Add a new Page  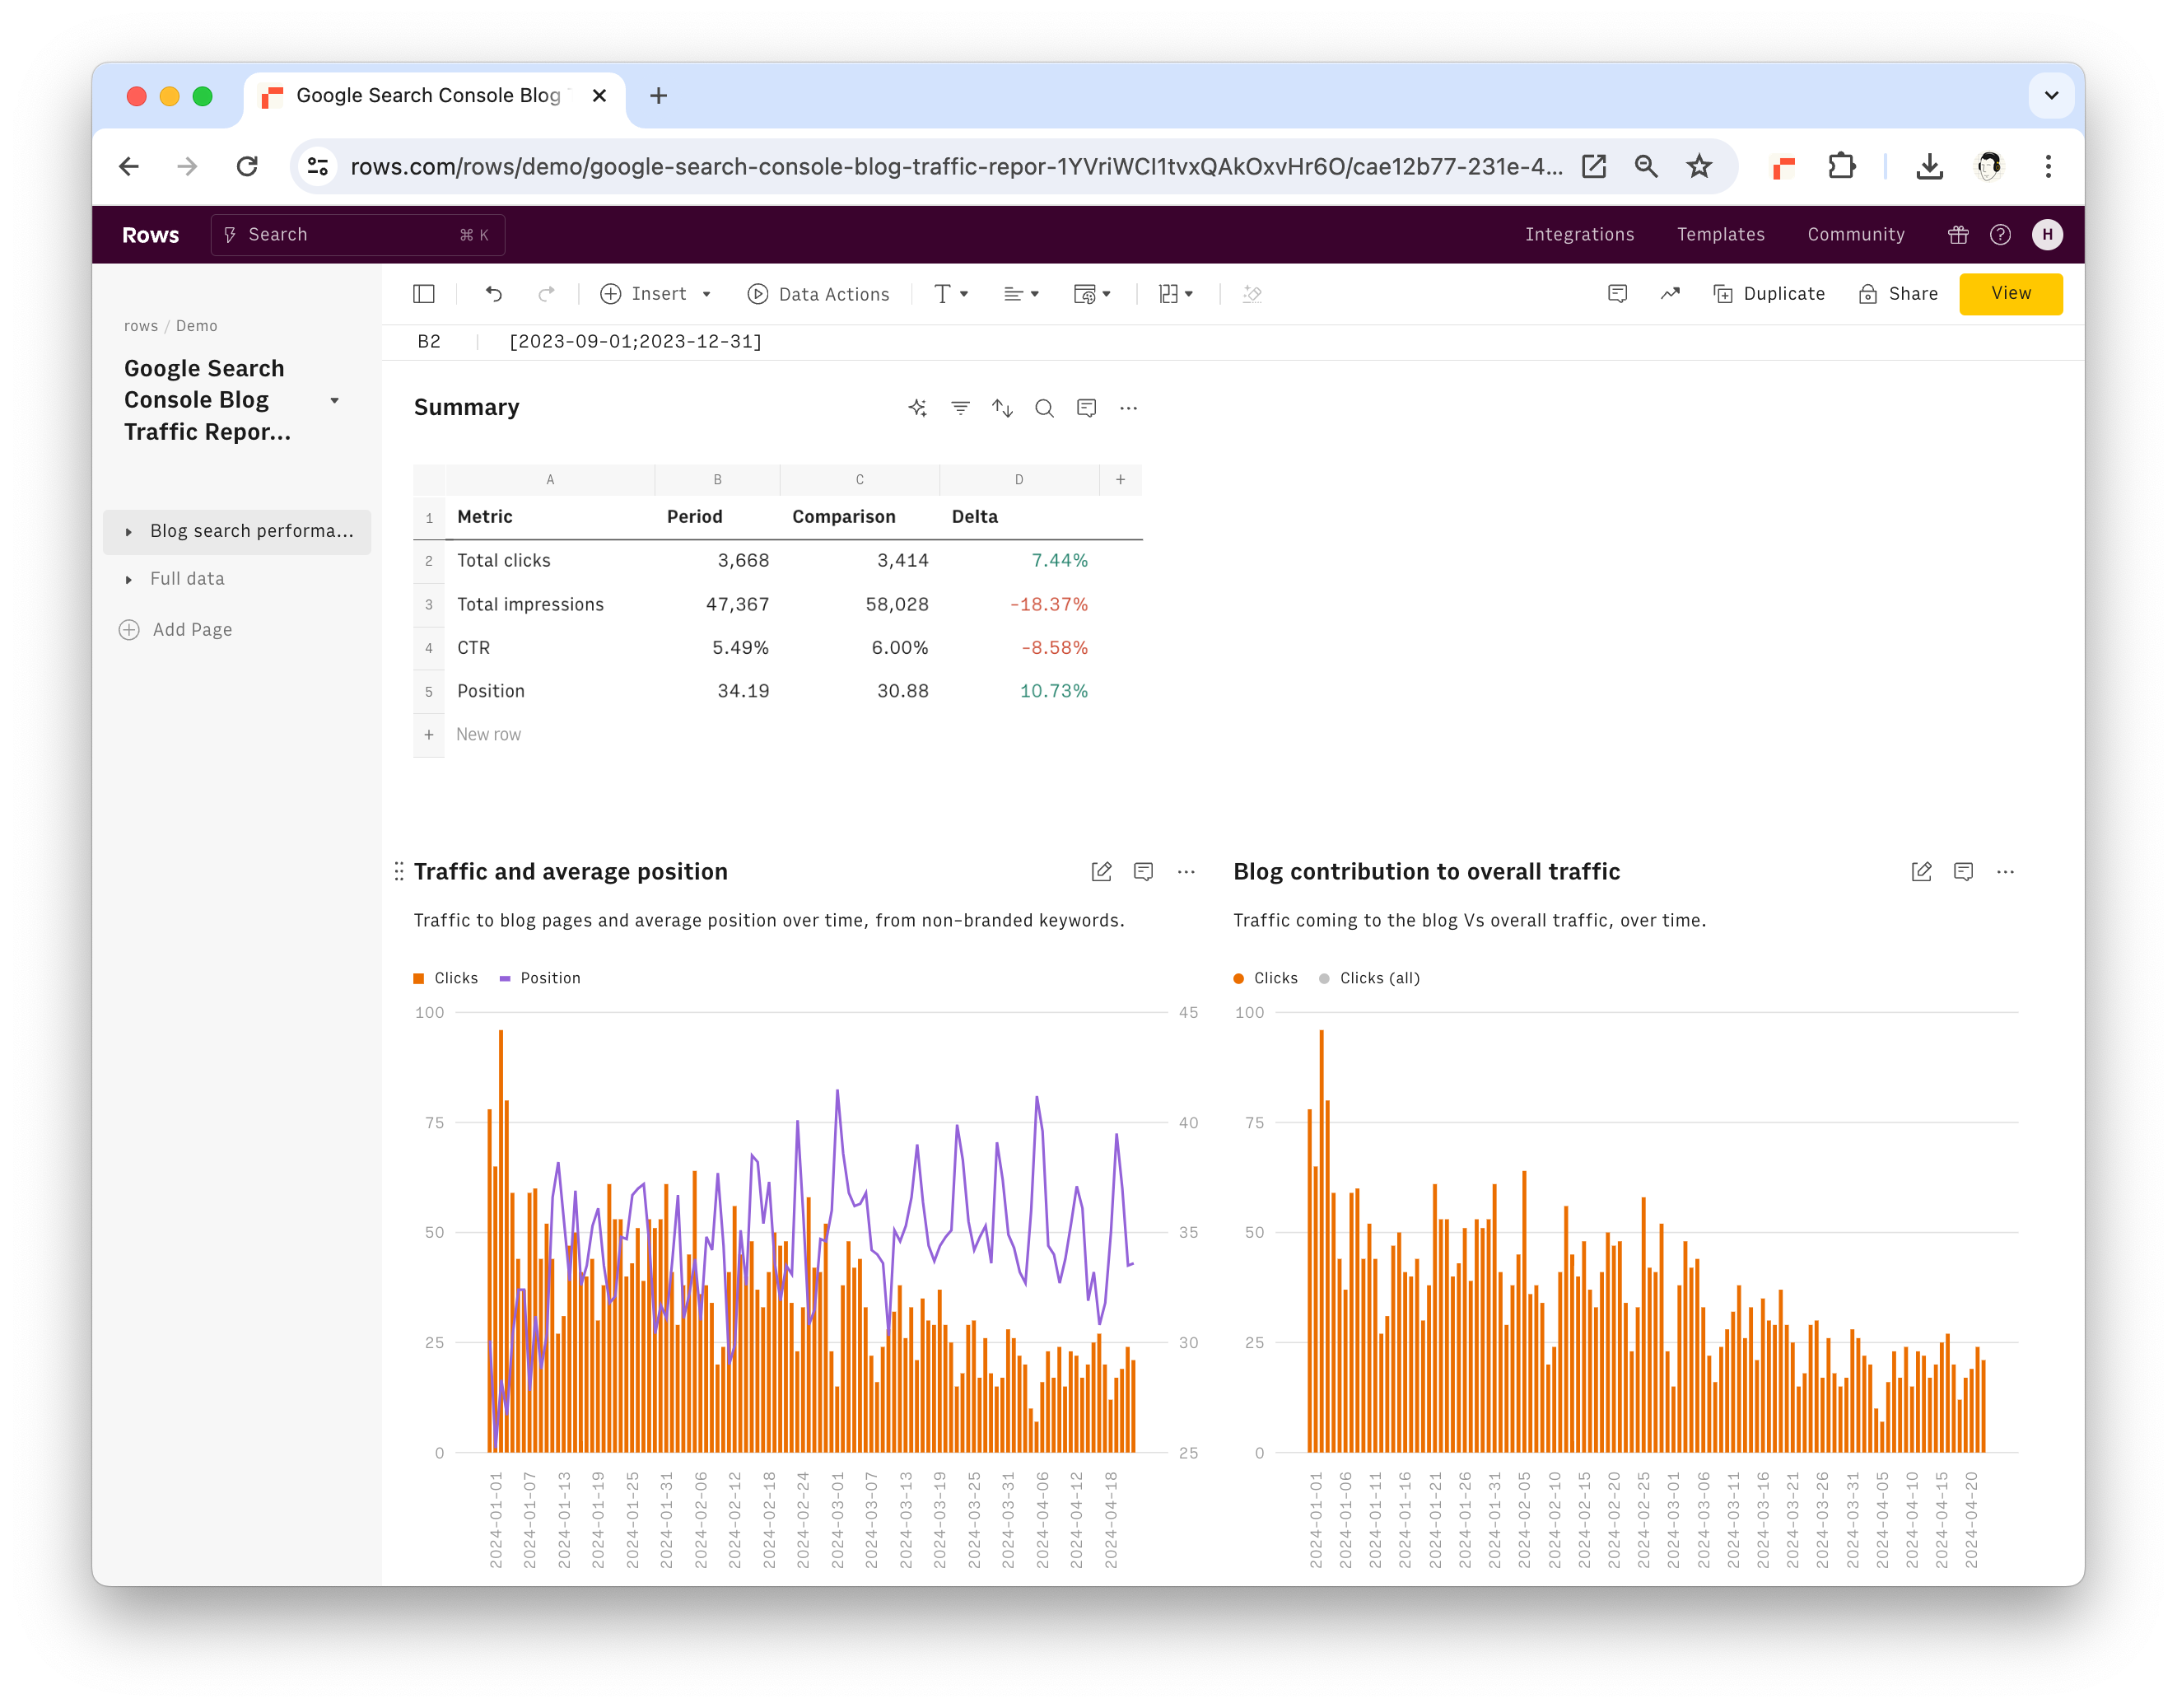[x=175, y=630]
